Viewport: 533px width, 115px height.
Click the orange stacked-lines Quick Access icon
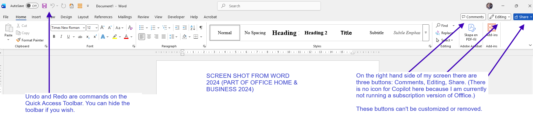point(80,6)
